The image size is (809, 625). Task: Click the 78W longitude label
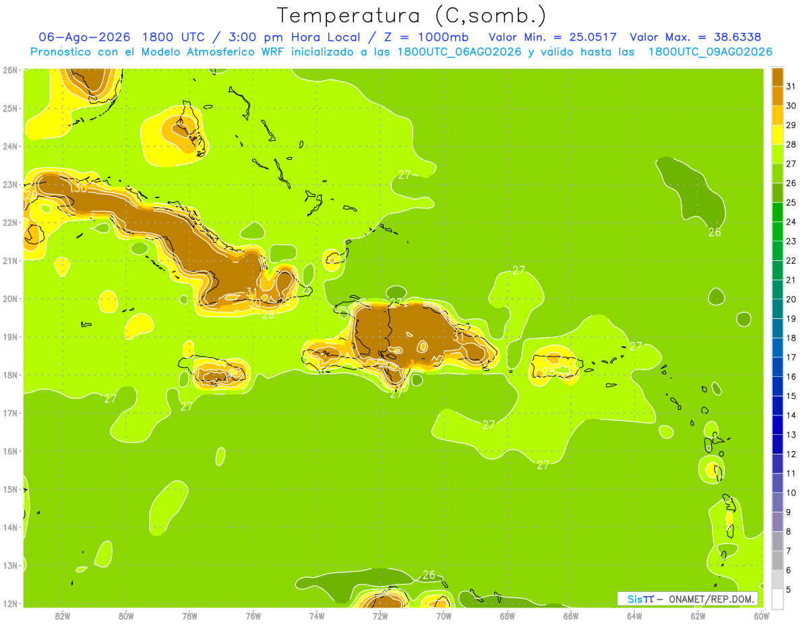click(189, 616)
